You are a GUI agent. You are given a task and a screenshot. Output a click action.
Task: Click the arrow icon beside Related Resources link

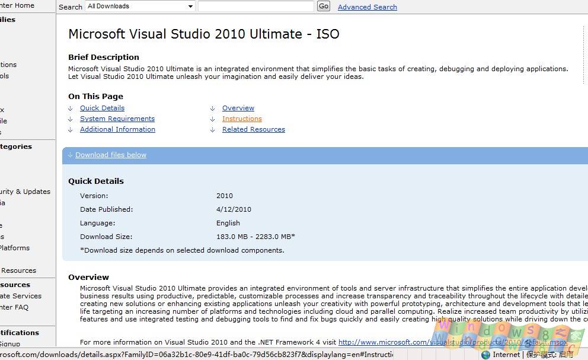(213, 130)
